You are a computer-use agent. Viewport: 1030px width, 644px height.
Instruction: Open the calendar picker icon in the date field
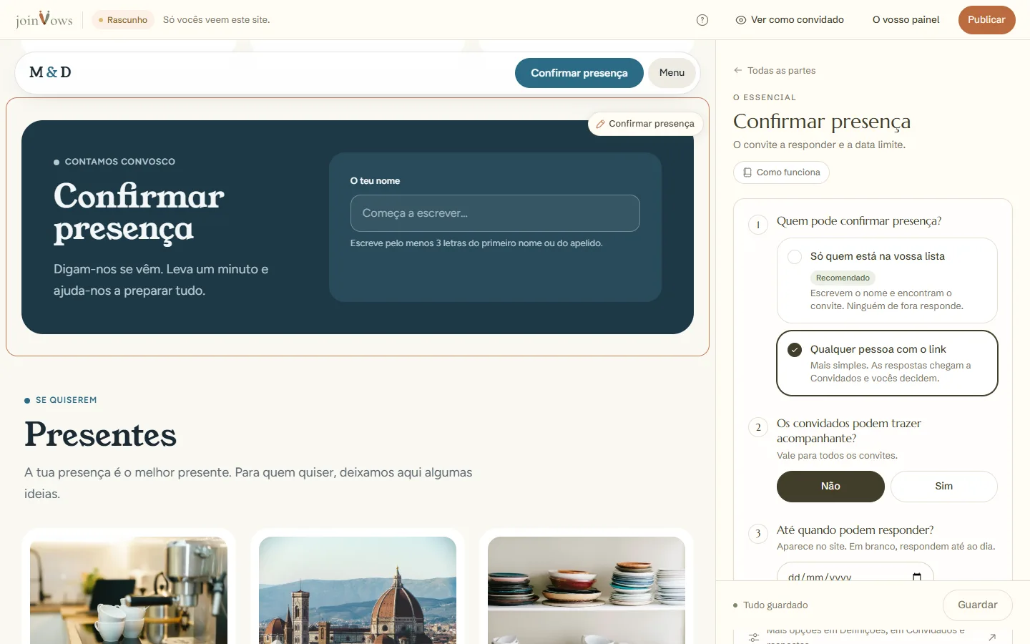[917, 577]
